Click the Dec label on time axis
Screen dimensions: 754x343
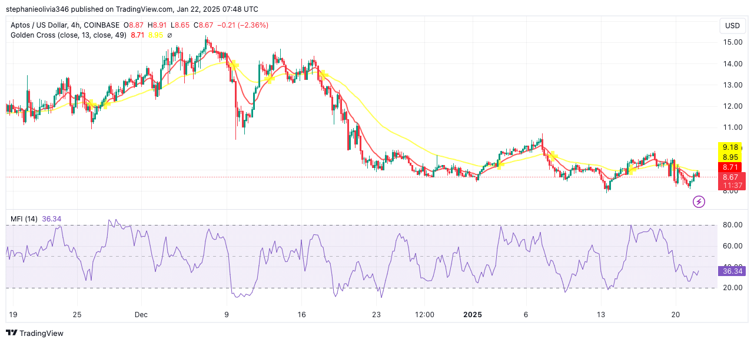141,315
